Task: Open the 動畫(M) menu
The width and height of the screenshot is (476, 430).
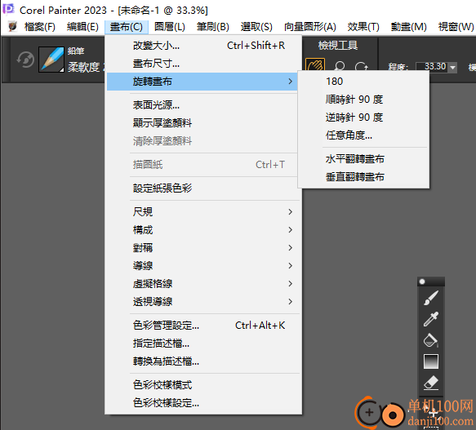Action: coord(408,27)
